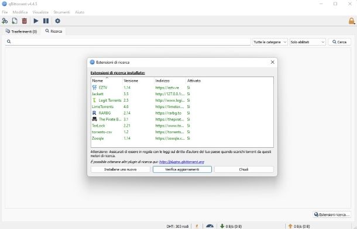This screenshot has height=229, width=357.
Task: Click the qBittorrent title bar logo
Action: pos(4,4)
